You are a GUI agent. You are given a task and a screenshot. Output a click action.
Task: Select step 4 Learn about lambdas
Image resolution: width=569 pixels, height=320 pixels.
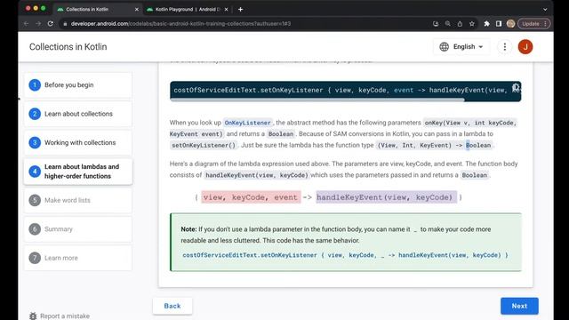click(78, 172)
